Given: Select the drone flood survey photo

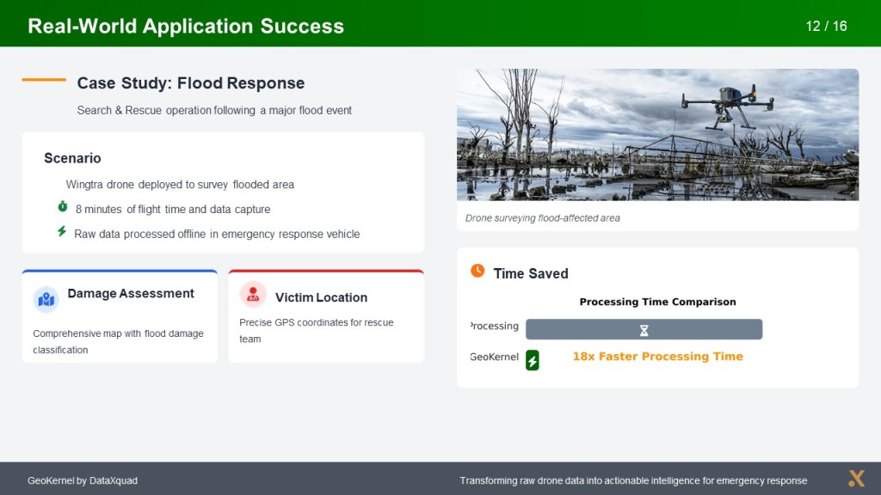Looking at the screenshot, I should coord(657,135).
